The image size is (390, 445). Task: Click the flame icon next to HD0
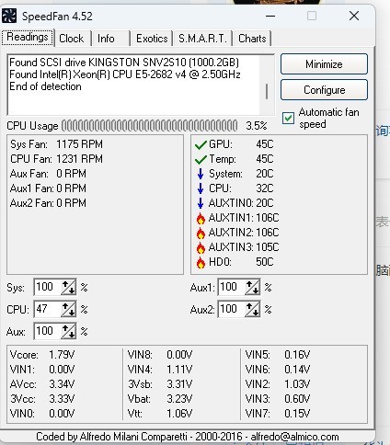[201, 262]
